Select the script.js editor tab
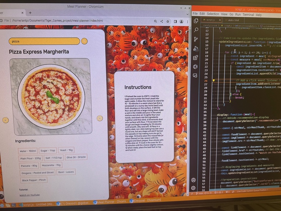The height and width of the screenshot is (211, 281). click(x=211, y=20)
